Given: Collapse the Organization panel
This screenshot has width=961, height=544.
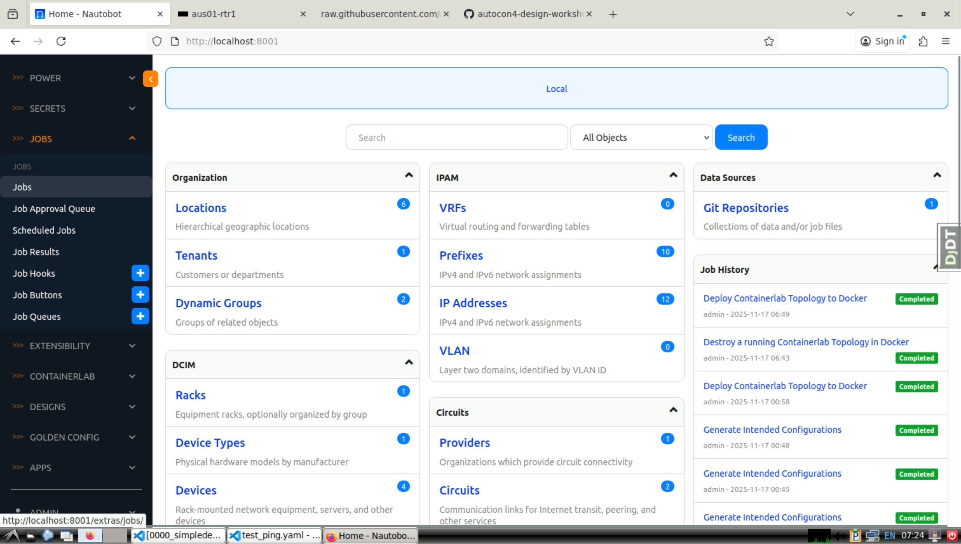Looking at the screenshot, I should click(409, 175).
